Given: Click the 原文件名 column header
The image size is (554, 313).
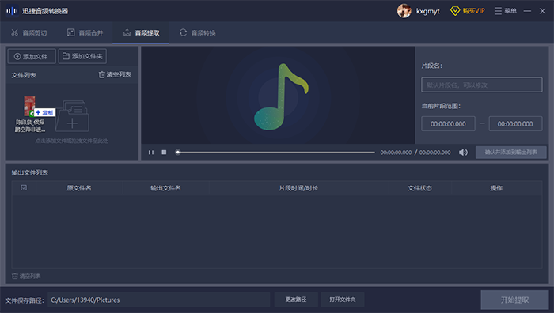Looking at the screenshot, I should click(79, 188).
